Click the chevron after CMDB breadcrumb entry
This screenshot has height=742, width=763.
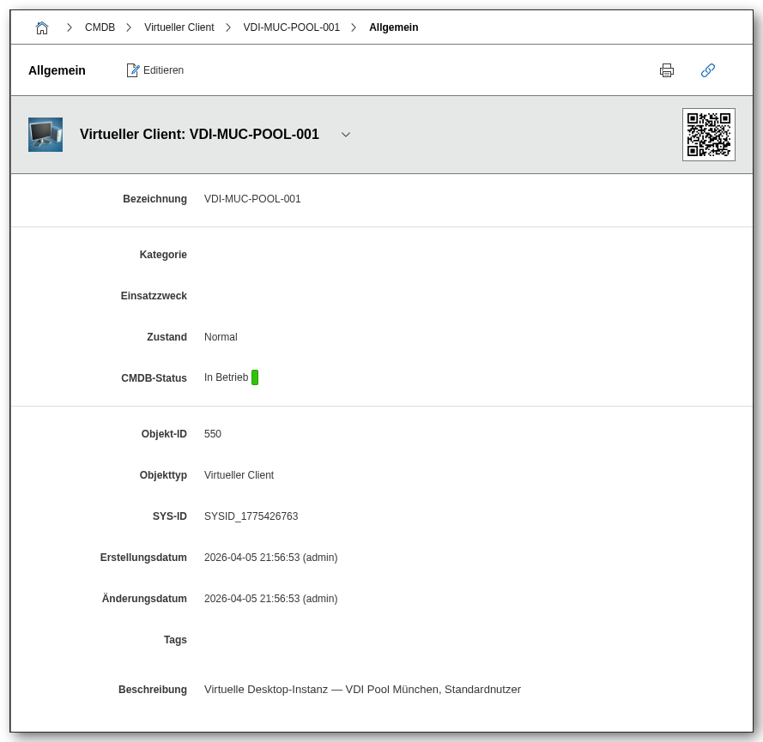tap(129, 27)
